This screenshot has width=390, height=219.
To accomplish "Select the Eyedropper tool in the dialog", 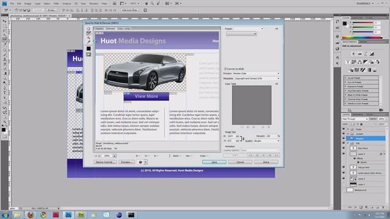I will 88,42.
